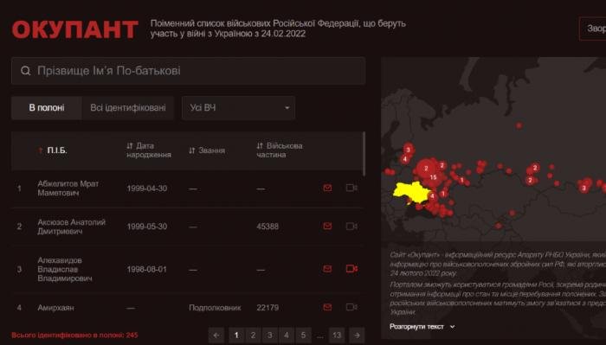This screenshot has width=606, height=345.
Task: Expand Розгорнути текст section
Action: (x=422, y=327)
